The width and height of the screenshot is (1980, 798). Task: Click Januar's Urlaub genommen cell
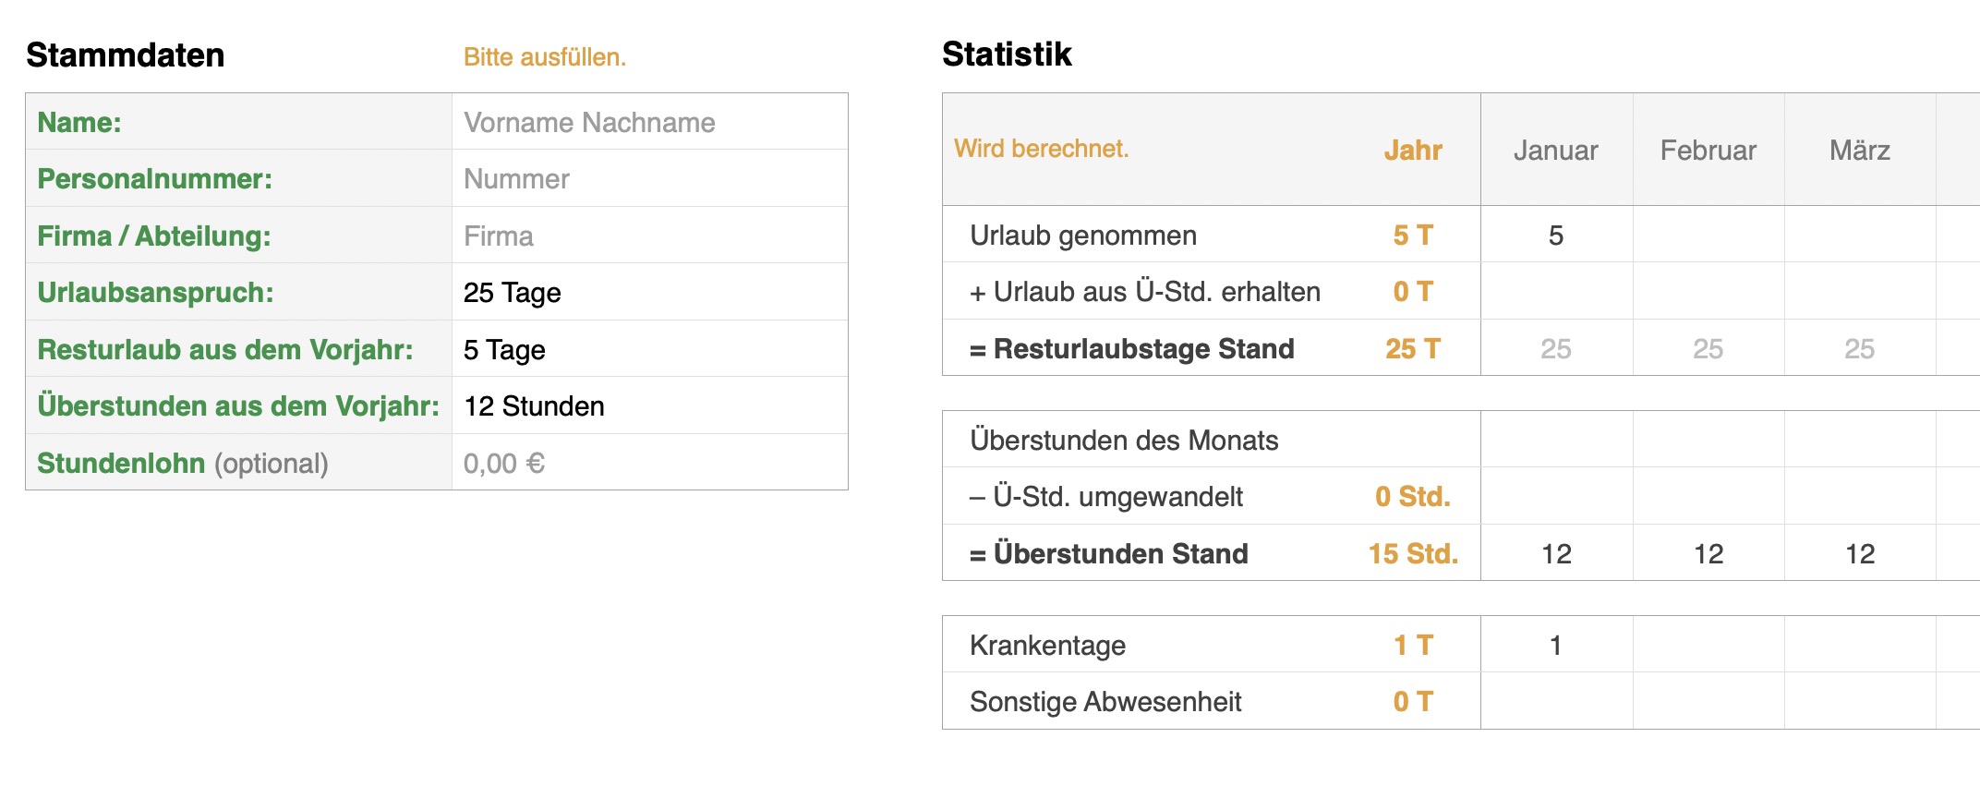1555,235
